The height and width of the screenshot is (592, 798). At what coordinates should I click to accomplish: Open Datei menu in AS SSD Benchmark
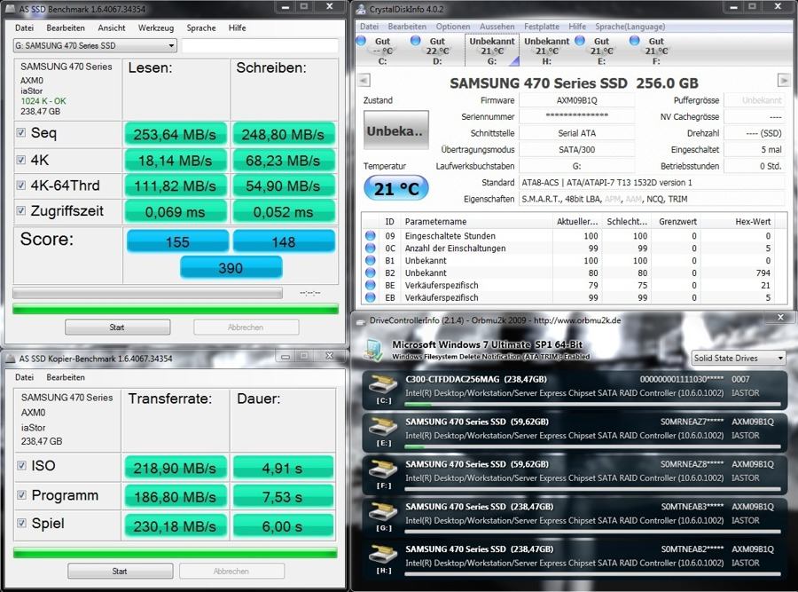(25, 28)
